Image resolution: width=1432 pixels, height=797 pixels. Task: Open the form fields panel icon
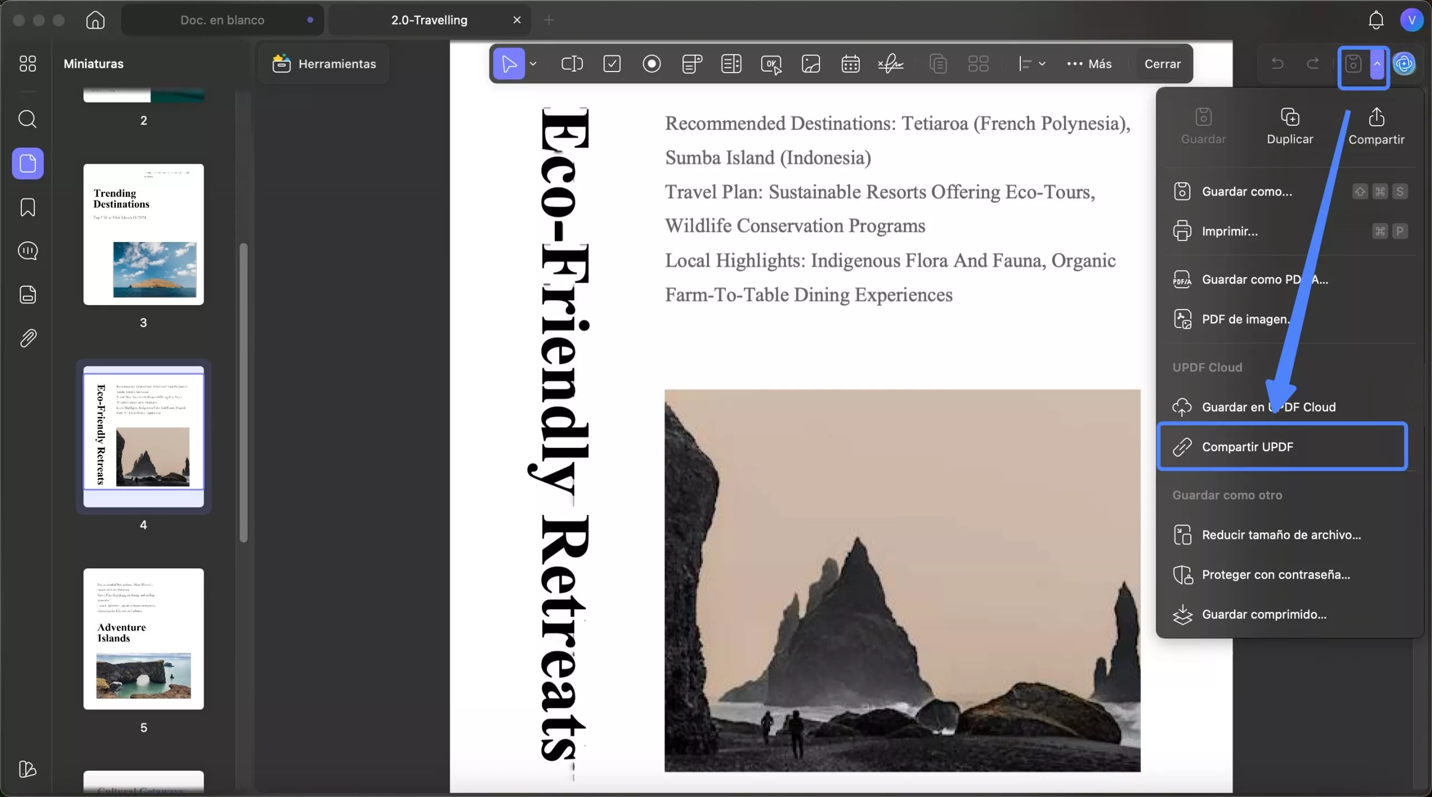(27, 295)
